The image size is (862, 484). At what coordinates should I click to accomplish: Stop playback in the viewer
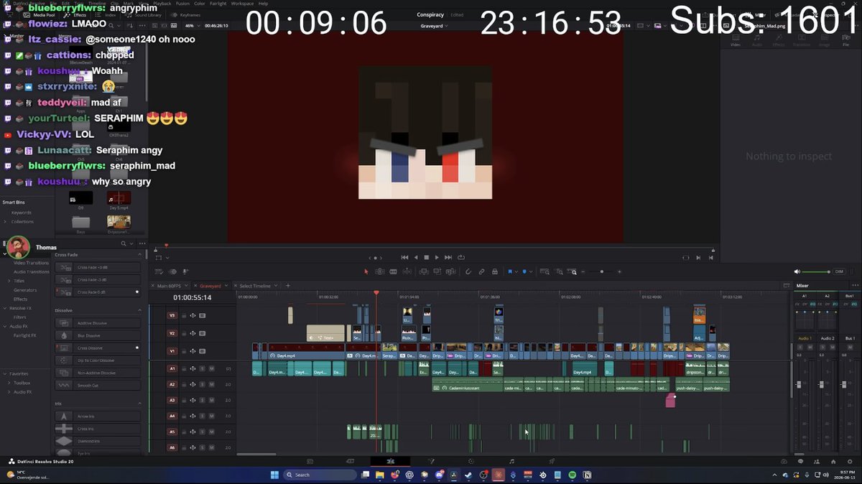[427, 257]
